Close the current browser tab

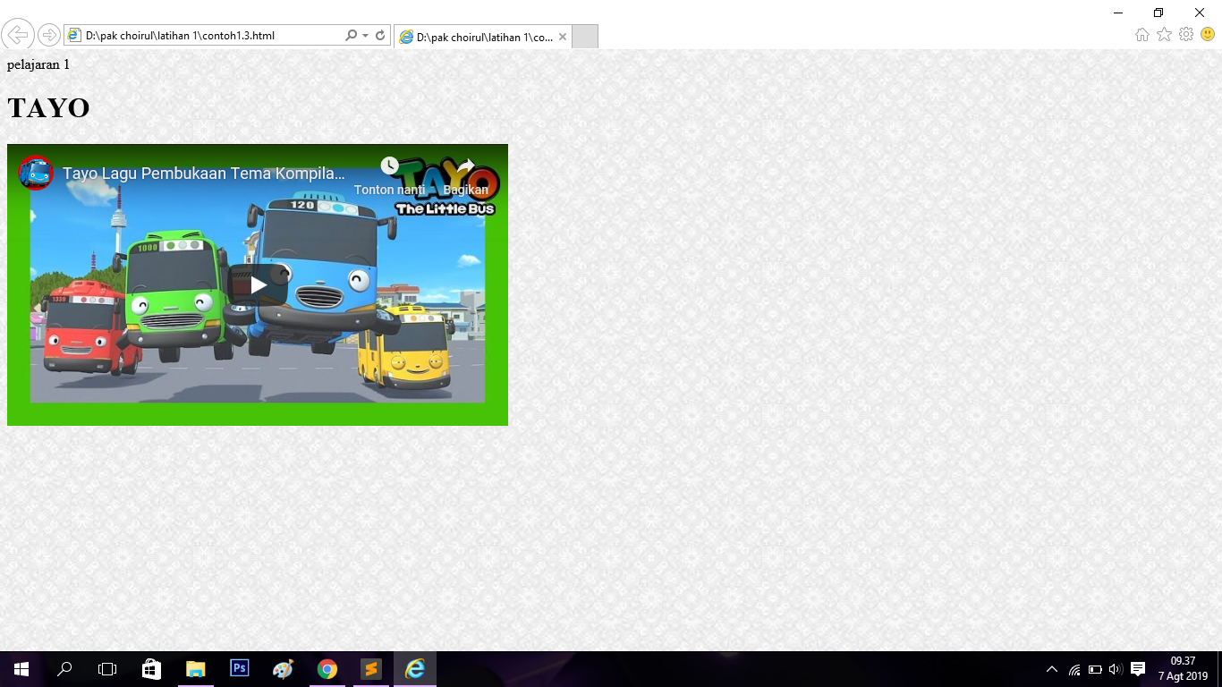(x=563, y=37)
